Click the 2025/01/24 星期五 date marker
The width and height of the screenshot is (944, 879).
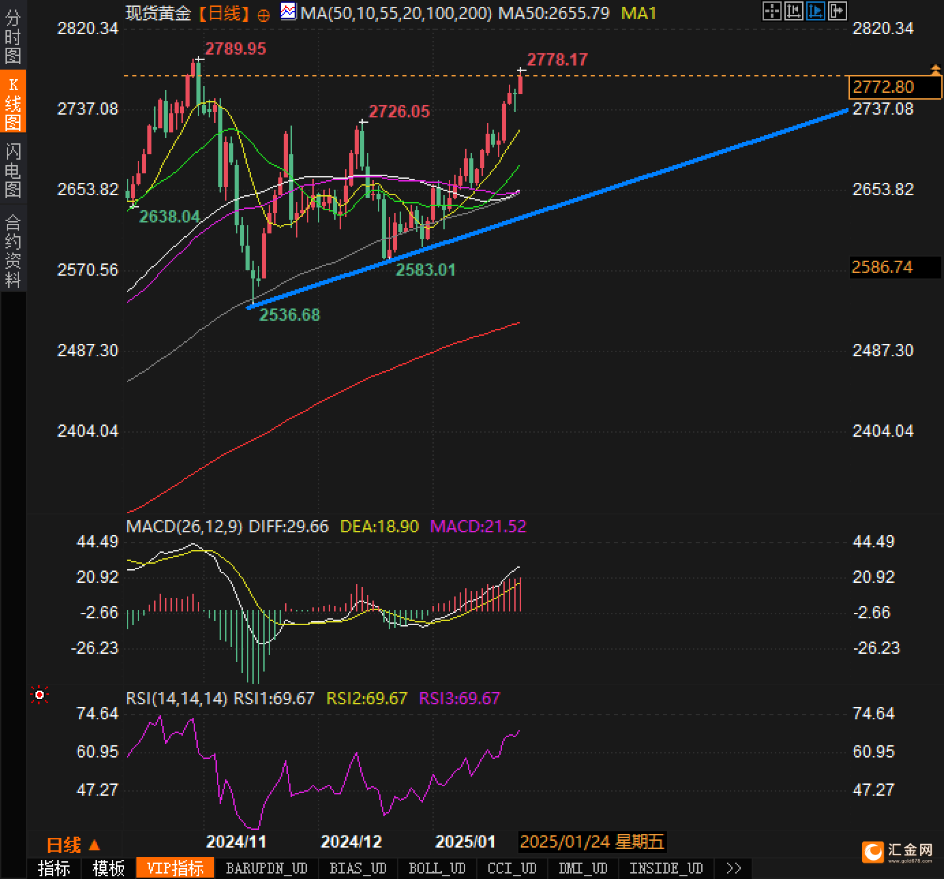[x=592, y=841]
